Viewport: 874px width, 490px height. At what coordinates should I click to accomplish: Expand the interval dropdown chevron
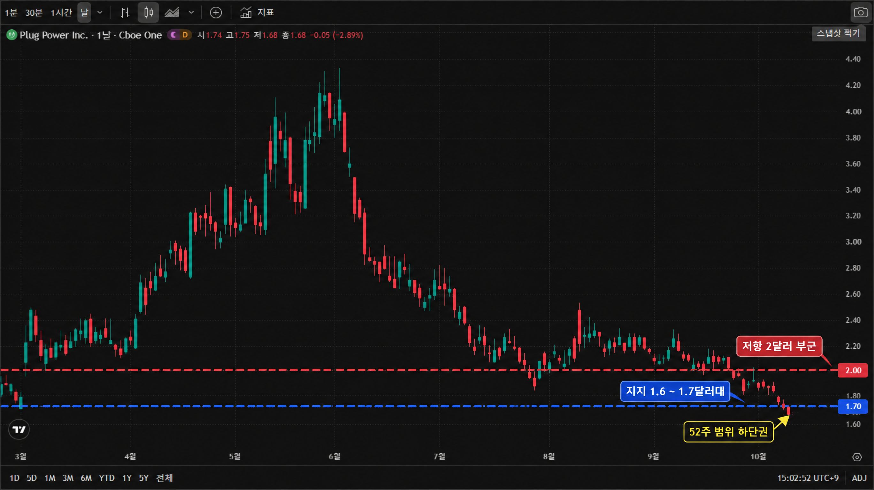(100, 13)
